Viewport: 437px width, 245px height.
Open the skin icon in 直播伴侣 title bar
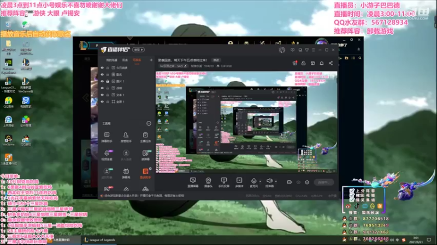click(x=307, y=50)
